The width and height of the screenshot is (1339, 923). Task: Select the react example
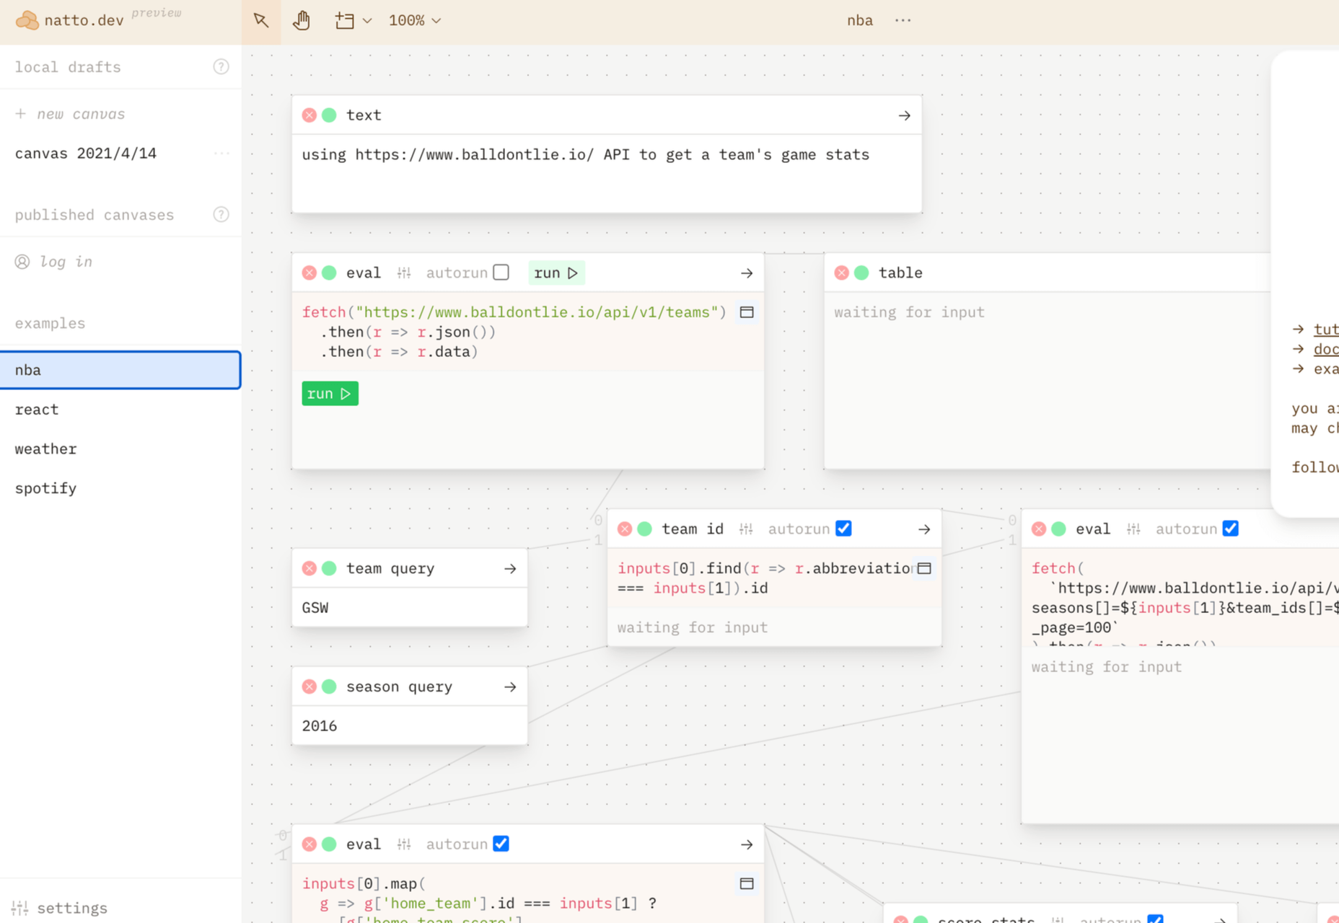[x=120, y=410]
